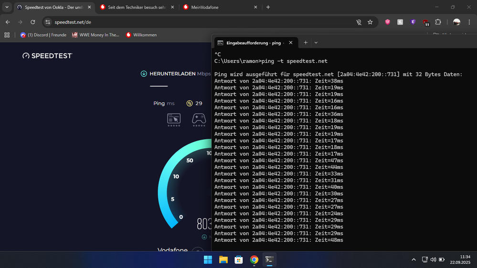Reload the speedtest.net page

[x=33, y=22]
